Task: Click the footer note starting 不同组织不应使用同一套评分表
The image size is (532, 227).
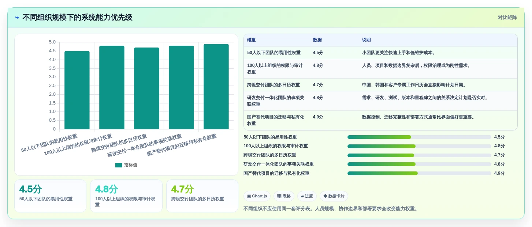Action: click(331, 209)
